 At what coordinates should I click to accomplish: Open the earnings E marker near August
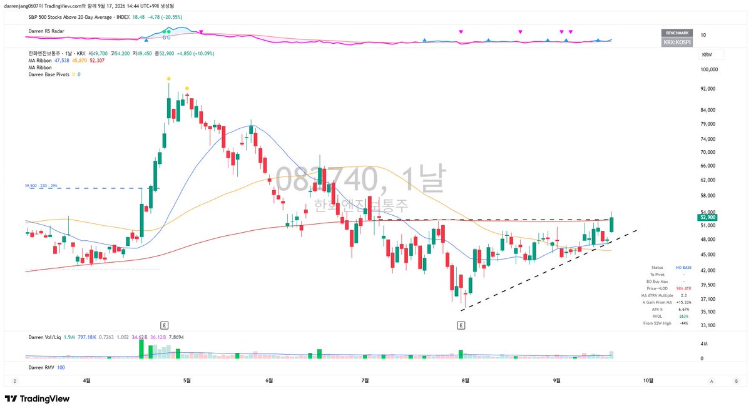tap(461, 325)
